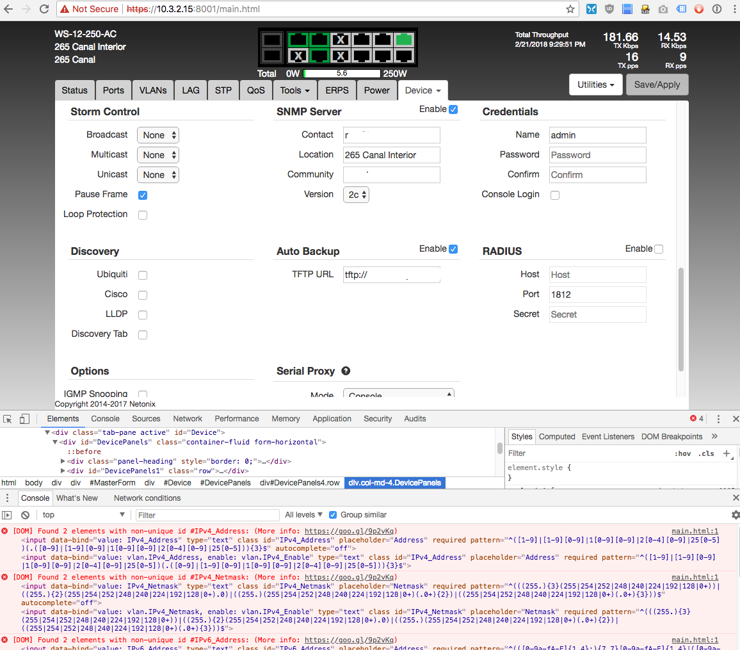Open the Broadcast storm control dropdown
The width and height of the screenshot is (740, 650).
point(157,135)
